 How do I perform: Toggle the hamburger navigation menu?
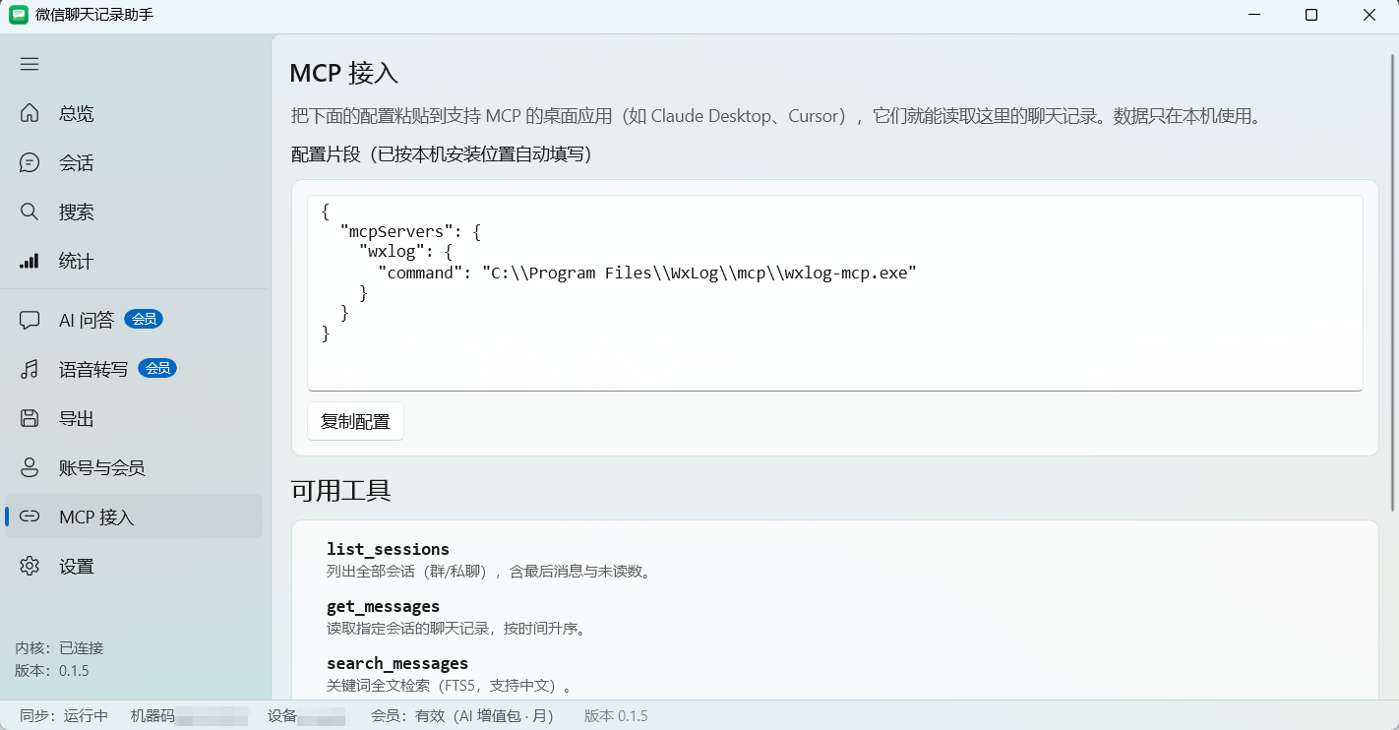click(x=30, y=64)
